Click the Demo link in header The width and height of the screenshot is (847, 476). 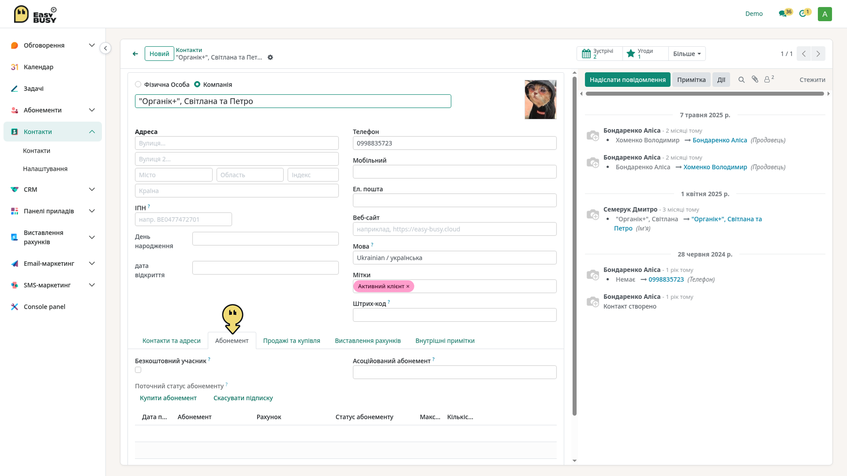[754, 14]
